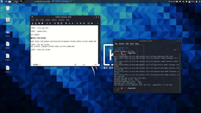Image resolution: width=201 pixels, height=113 pixels.
Task: Open the Buffers menu in GVim
Action: coord(54,20)
